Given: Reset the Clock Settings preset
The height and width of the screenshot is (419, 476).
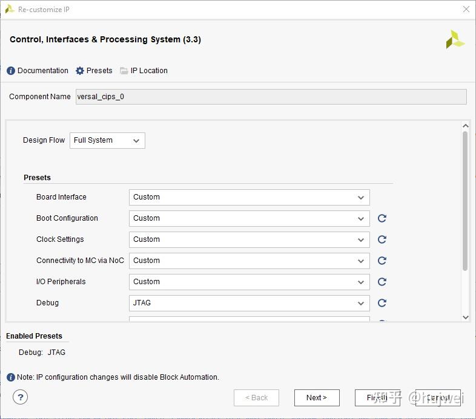Looking at the screenshot, I should (382, 239).
